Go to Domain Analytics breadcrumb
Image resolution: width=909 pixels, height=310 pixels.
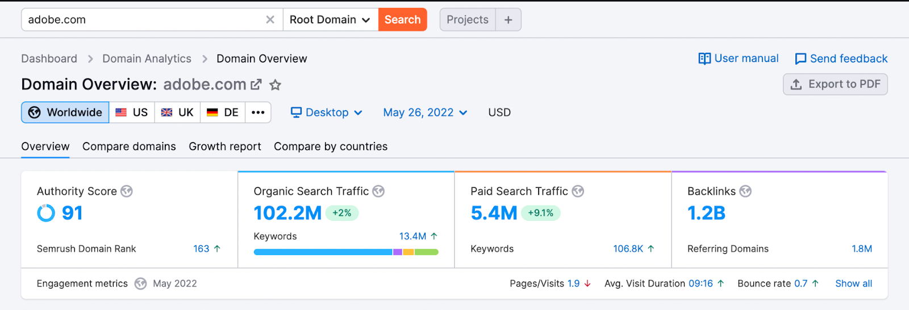click(147, 58)
